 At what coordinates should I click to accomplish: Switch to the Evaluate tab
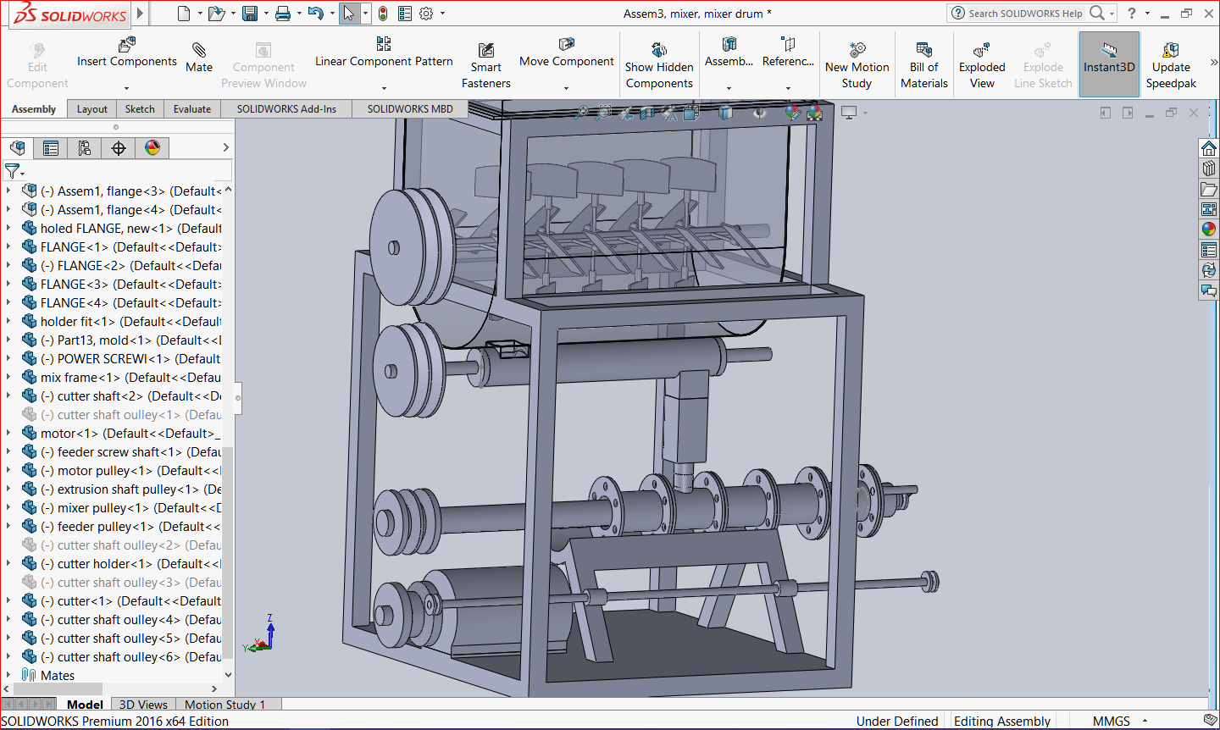(x=192, y=108)
